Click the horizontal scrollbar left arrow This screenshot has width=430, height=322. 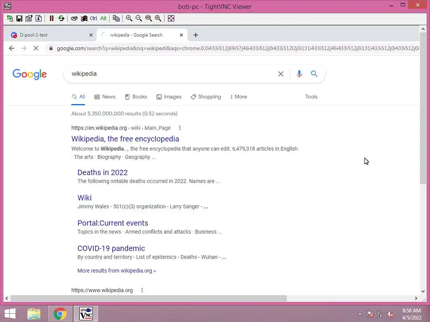(x=7, y=298)
